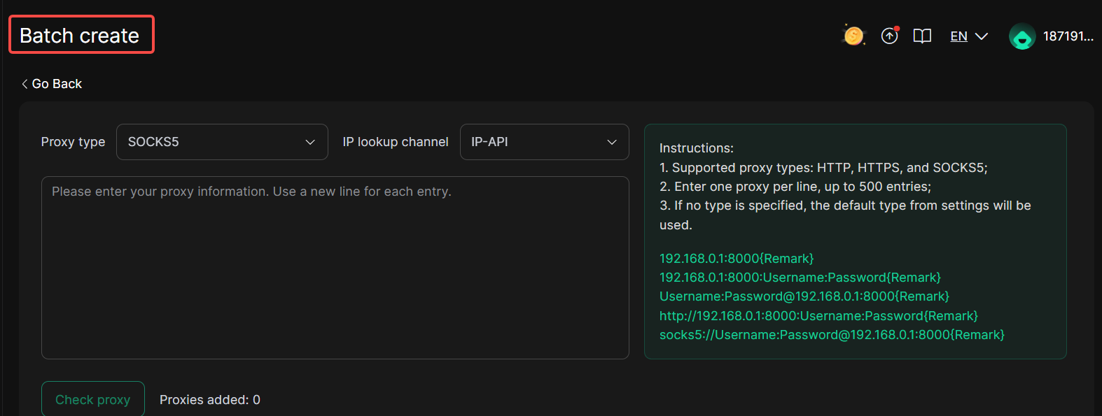Image resolution: width=1102 pixels, height=416 pixels.
Task: Focus the proxy information text area
Action: 335,268
